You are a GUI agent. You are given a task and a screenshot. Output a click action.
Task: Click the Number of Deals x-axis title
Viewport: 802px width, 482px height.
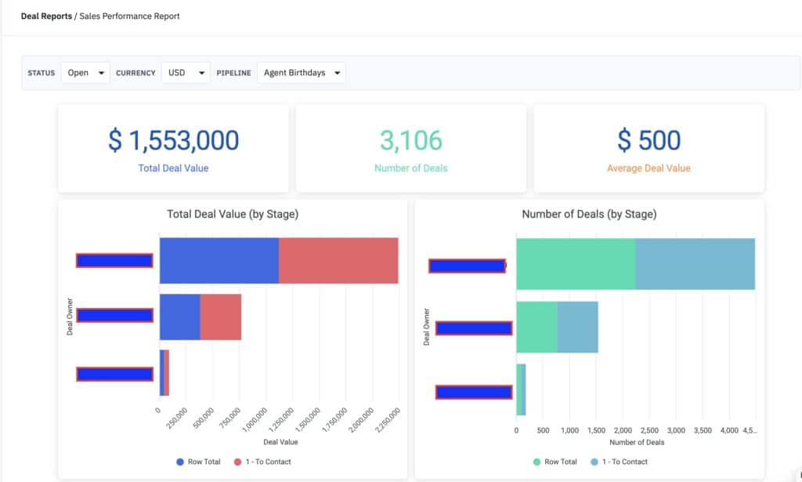637,443
